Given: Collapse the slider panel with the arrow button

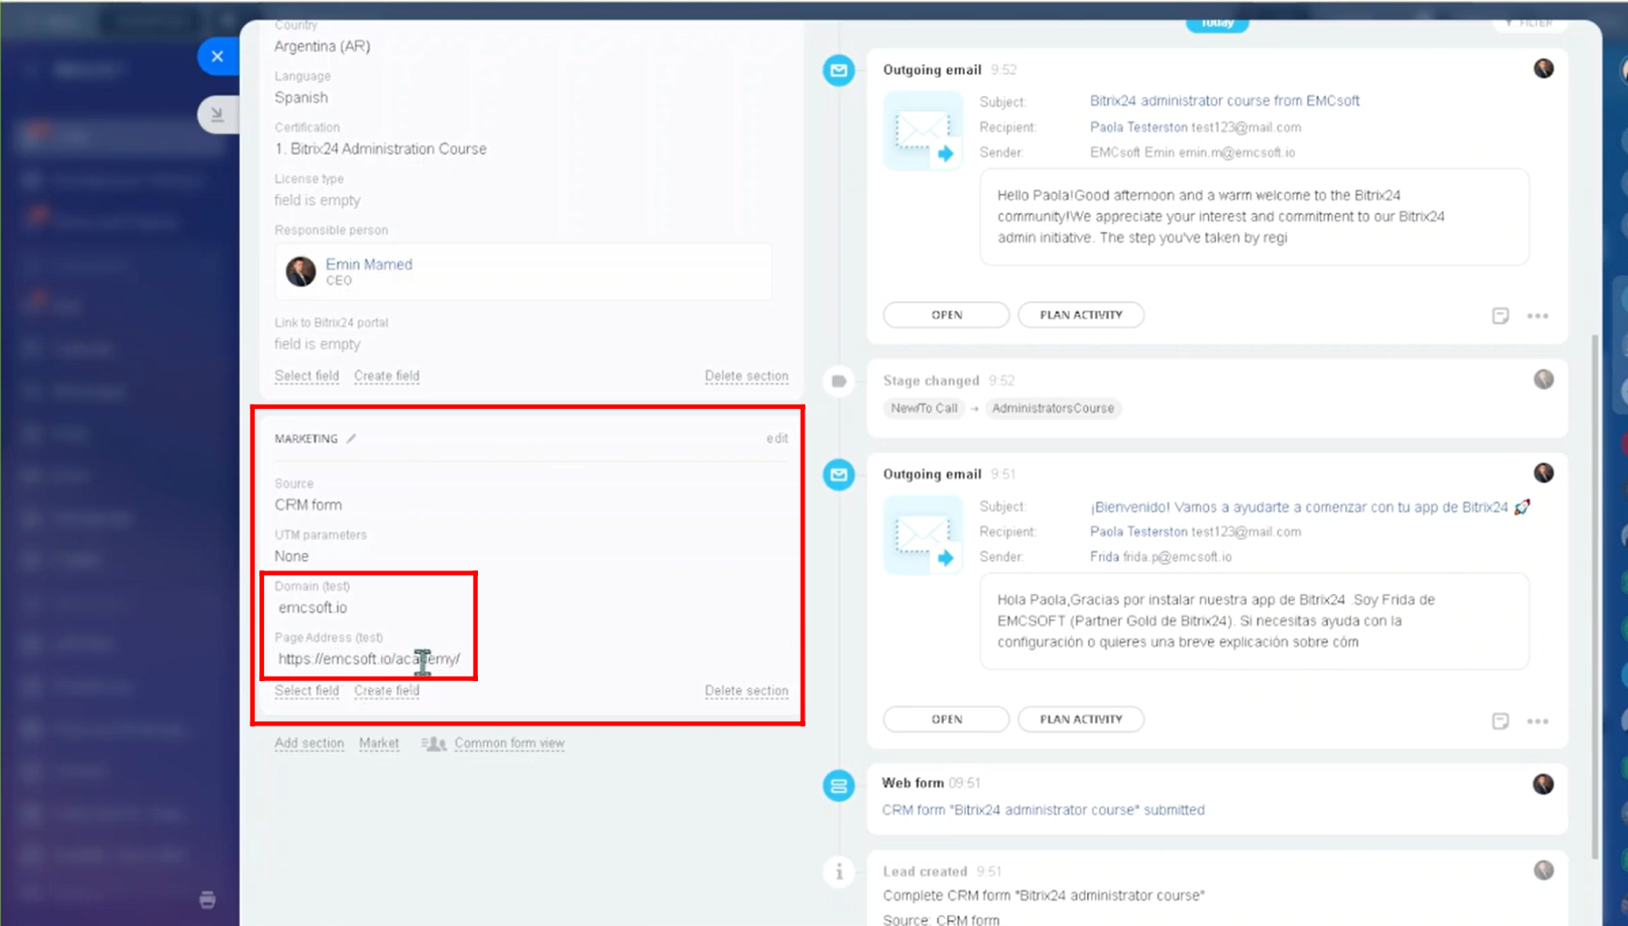Looking at the screenshot, I should (x=218, y=114).
